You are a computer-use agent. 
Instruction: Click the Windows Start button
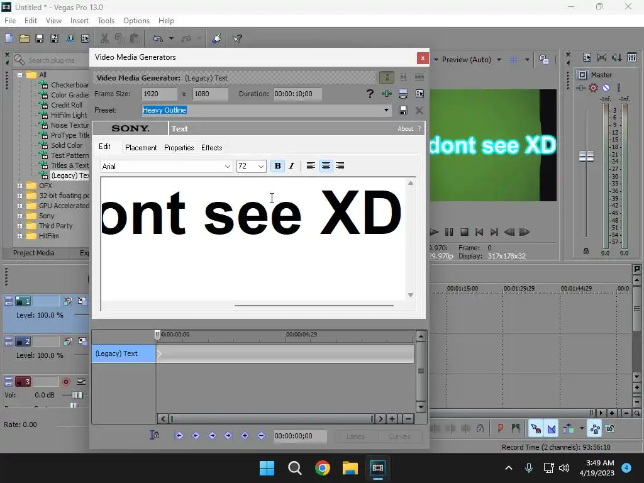[x=267, y=468]
